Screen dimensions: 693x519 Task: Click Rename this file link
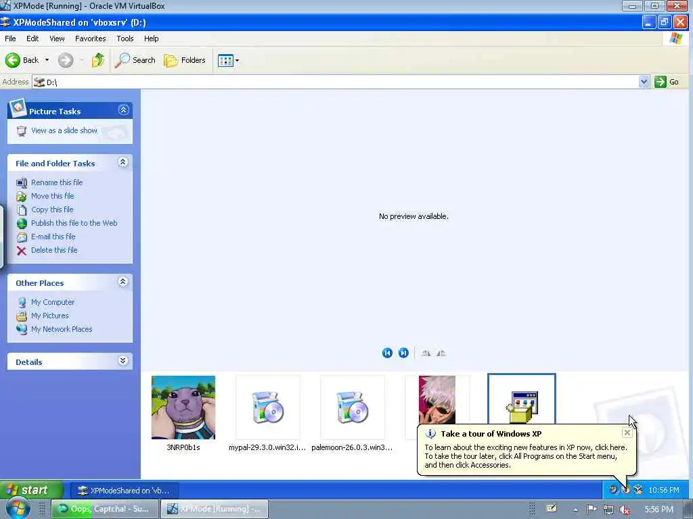point(57,182)
